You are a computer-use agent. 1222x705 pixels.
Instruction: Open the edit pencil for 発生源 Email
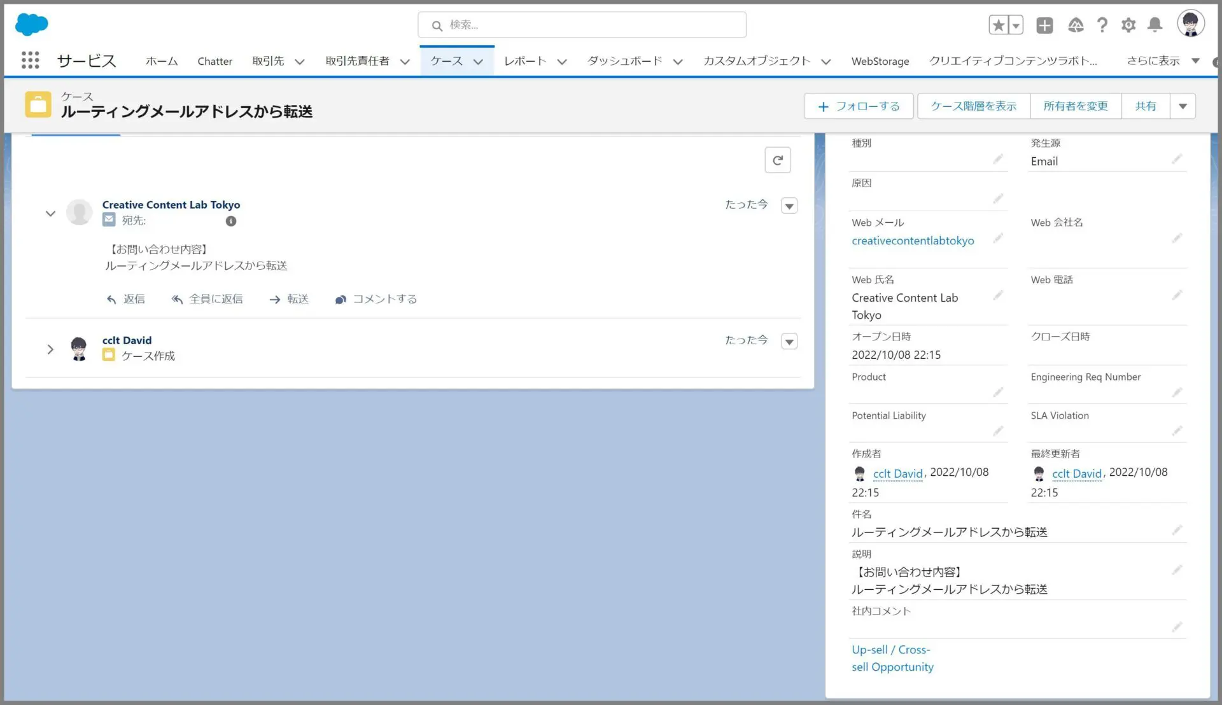(1179, 159)
